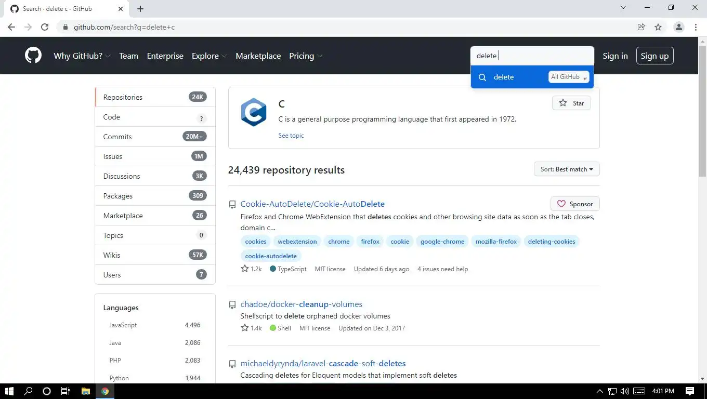
Task: Open Team in the top navigation
Action: click(x=128, y=56)
